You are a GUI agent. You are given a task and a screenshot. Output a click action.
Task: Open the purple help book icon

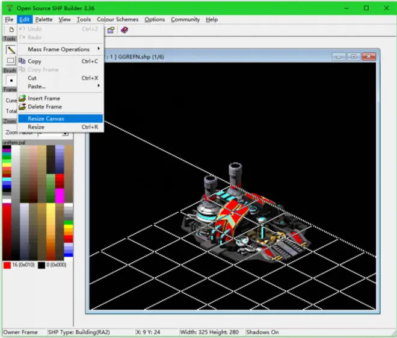click(125, 30)
